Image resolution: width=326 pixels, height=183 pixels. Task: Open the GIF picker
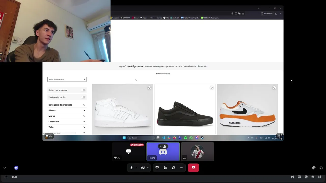300,177
